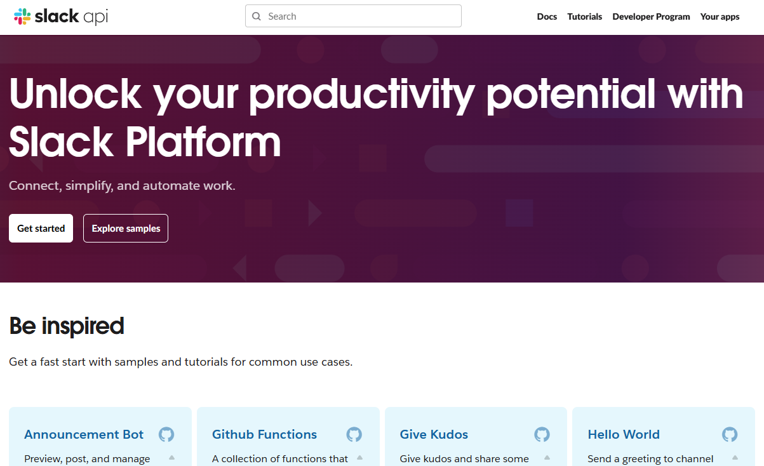Click the 'Get a fast start with samples' sentence
The image size is (764, 466).
point(180,363)
